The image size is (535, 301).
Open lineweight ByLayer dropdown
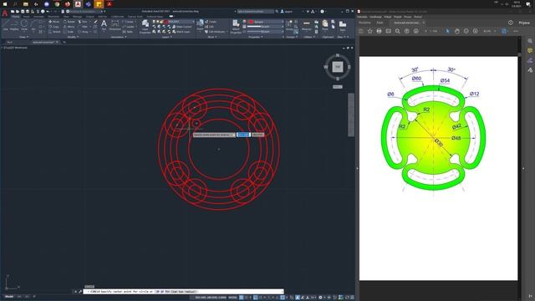coord(266,27)
